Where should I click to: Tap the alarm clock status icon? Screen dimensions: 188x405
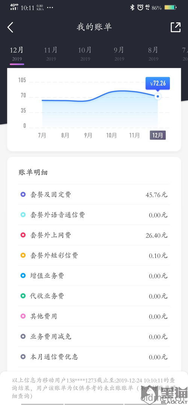[x=140, y=8]
